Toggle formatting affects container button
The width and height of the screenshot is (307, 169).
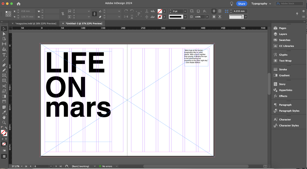[x=3, y=139]
